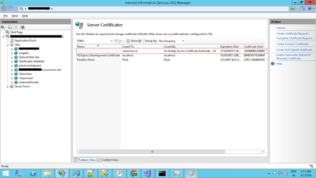Image resolution: width=316 pixels, height=178 pixels.
Task: Open Paint from the taskbar
Action: (191, 173)
